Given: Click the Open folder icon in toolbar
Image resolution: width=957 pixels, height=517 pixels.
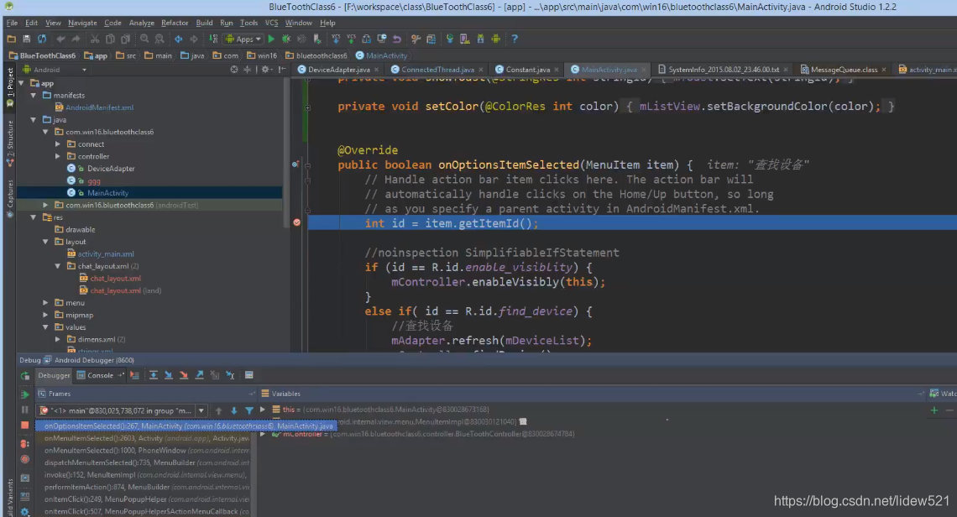Looking at the screenshot, I should tap(11, 39).
